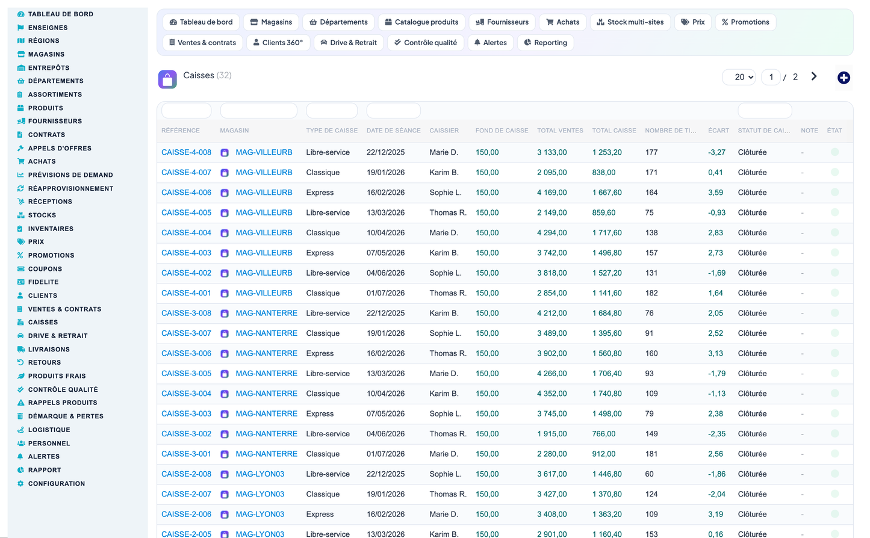
Task: Click écart value -2,35 for CAISSE-3-002
Action: coord(716,434)
